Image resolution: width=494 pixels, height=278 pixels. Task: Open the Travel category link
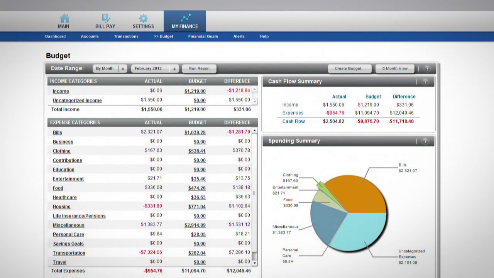point(60,262)
